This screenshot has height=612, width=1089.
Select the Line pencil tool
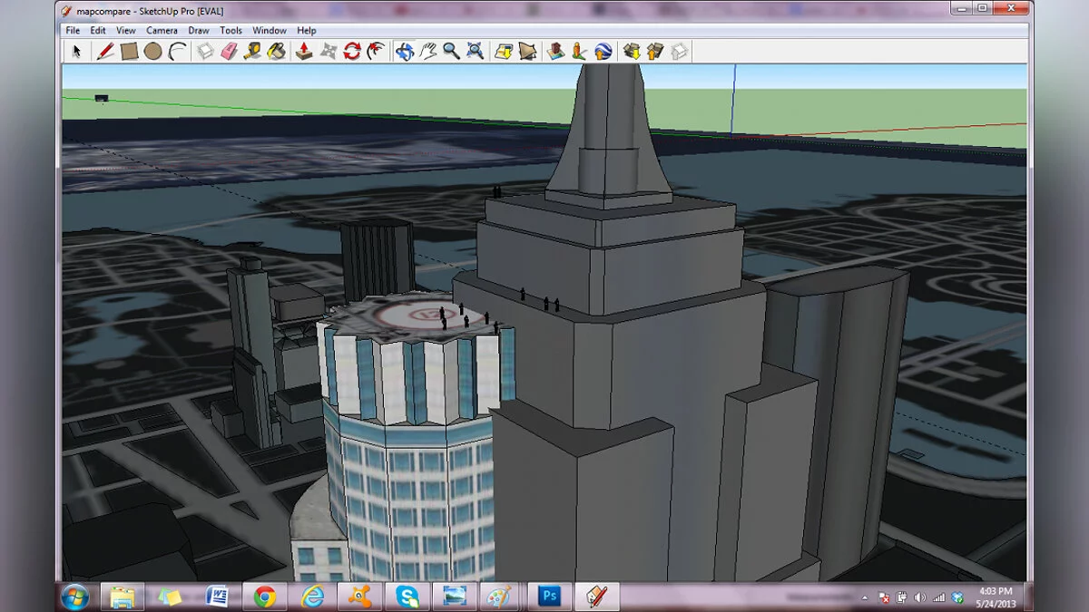click(x=106, y=52)
